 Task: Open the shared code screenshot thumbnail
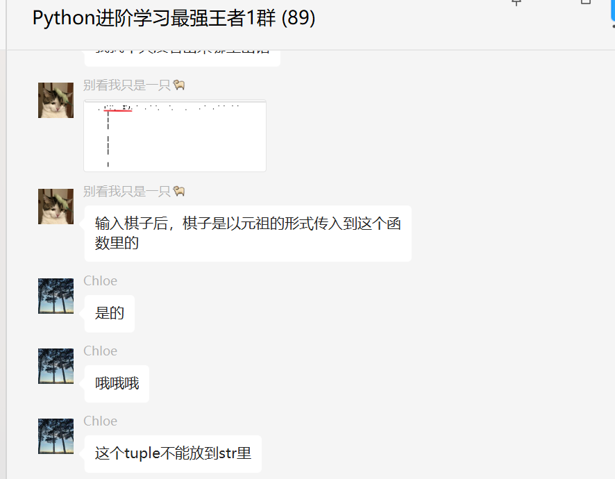click(x=175, y=136)
